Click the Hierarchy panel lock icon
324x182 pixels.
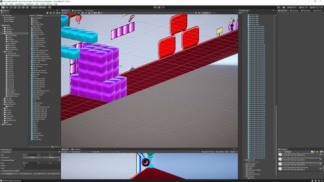point(273,10)
